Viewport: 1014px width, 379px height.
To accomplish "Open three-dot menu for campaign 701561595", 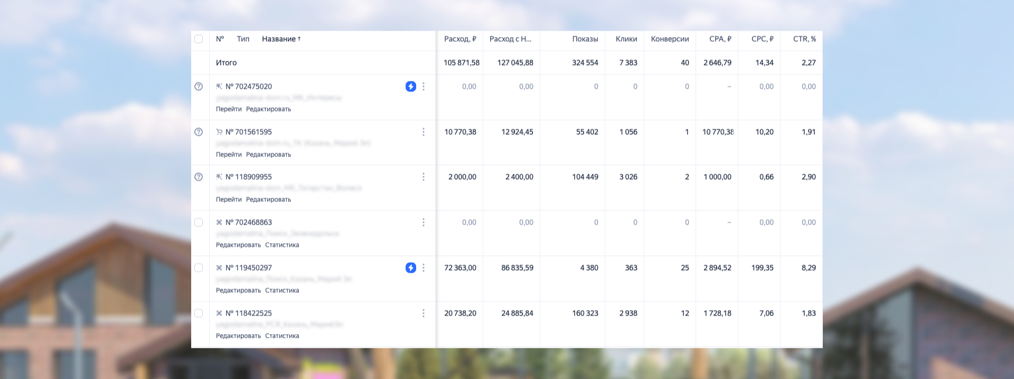I will [423, 132].
